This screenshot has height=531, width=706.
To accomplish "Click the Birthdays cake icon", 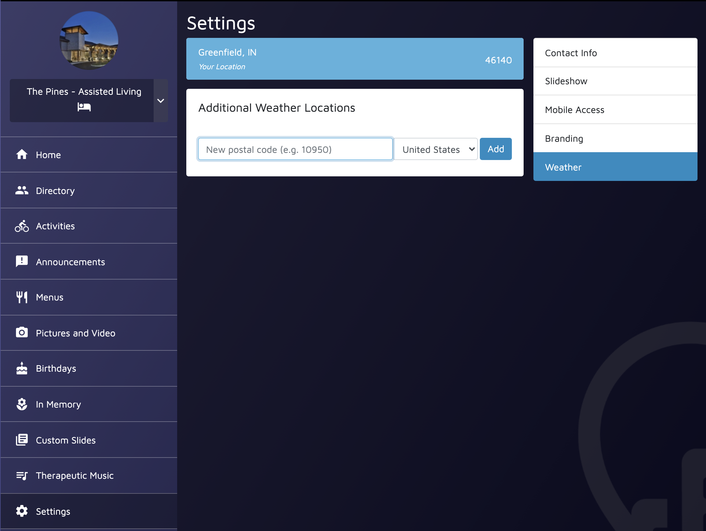I will [22, 368].
